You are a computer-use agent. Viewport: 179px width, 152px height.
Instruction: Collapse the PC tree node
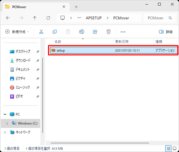coord(5,114)
